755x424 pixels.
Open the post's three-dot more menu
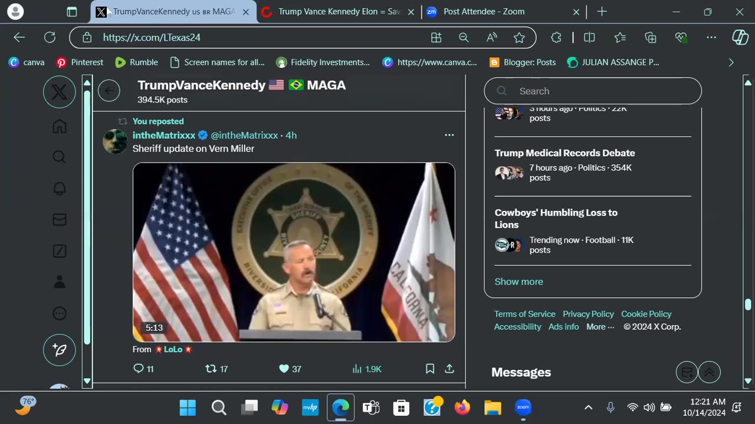coord(449,135)
